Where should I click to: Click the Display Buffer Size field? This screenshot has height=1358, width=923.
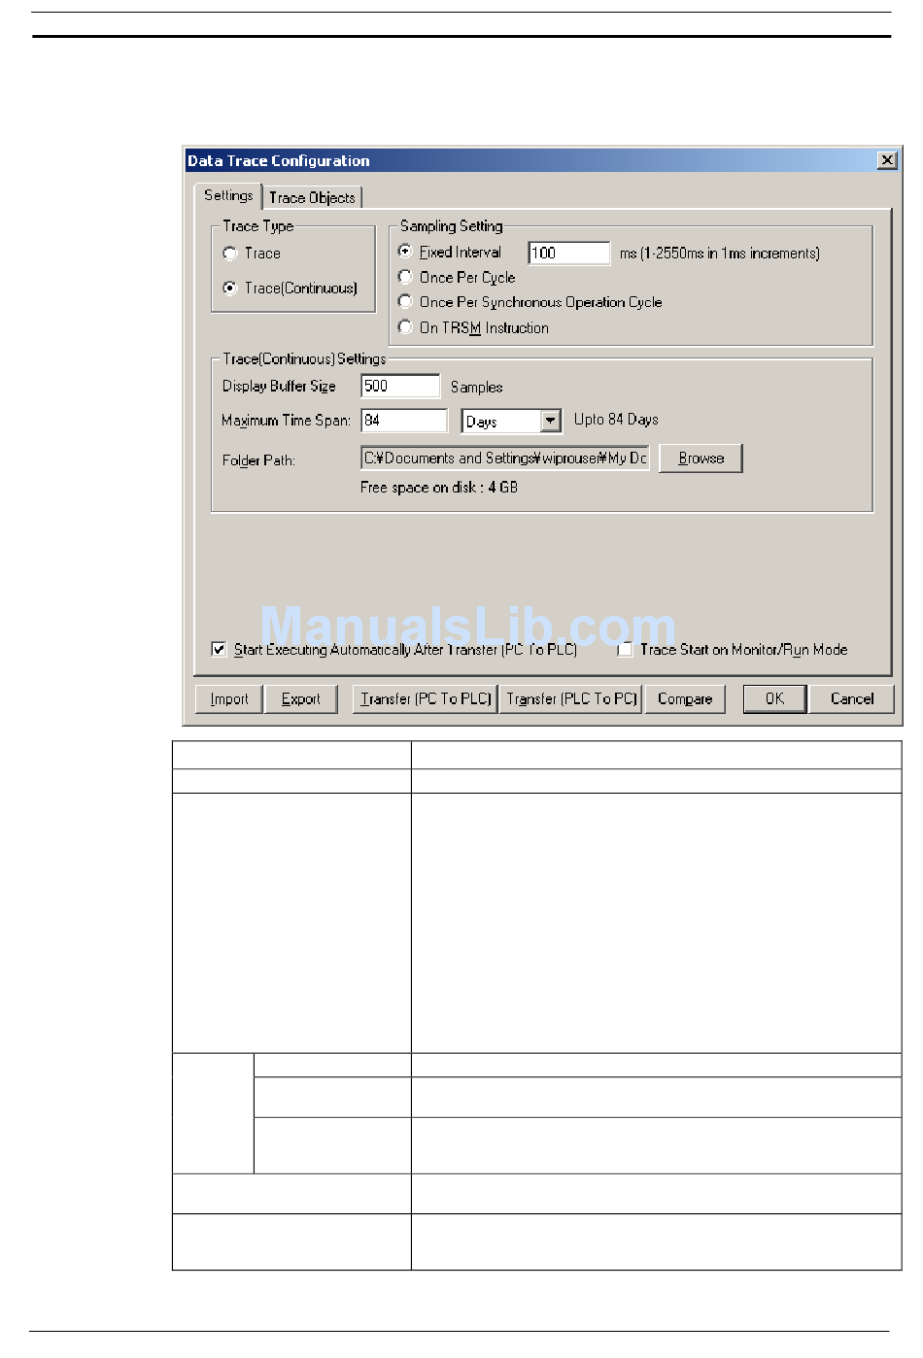point(400,386)
